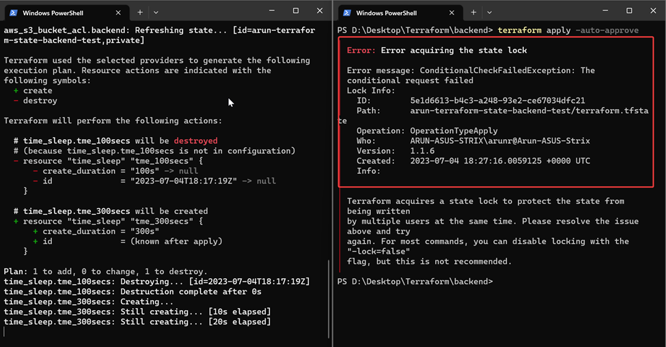The width and height of the screenshot is (666, 347).
Task: Open a new tab in left terminal window
Action: (x=140, y=13)
